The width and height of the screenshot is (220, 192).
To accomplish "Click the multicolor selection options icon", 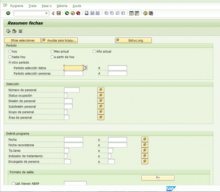I will [x=20, y=31].
